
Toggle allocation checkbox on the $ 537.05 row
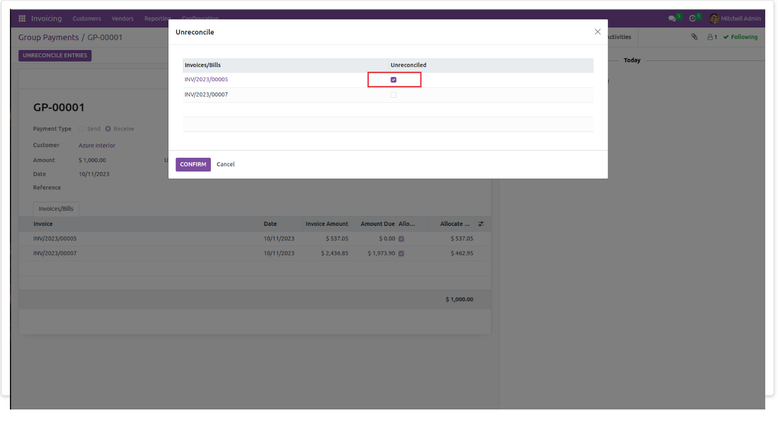click(401, 239)
